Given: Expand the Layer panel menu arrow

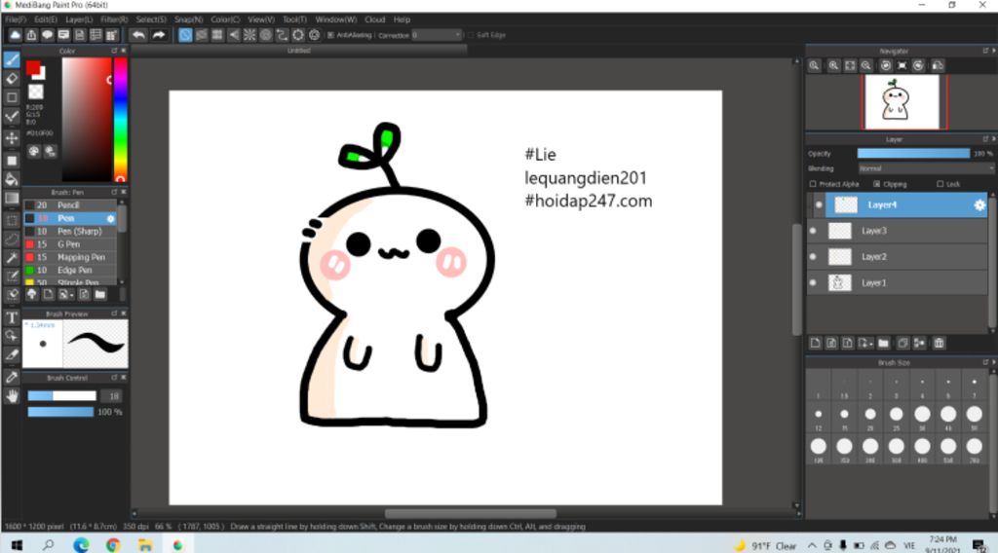Looking at the screenshot, I should [x=993, y=139].
